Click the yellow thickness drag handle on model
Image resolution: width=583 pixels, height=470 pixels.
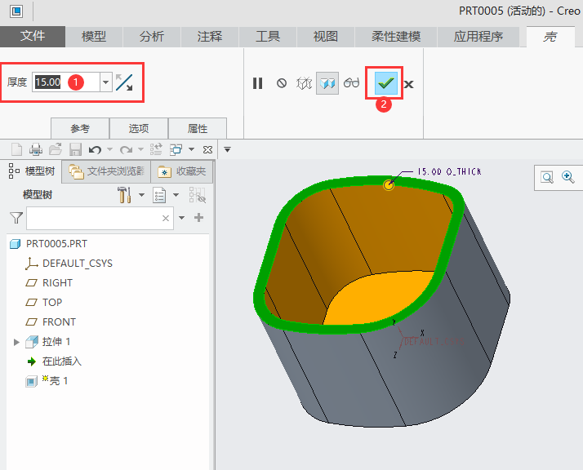click(388, 185)
